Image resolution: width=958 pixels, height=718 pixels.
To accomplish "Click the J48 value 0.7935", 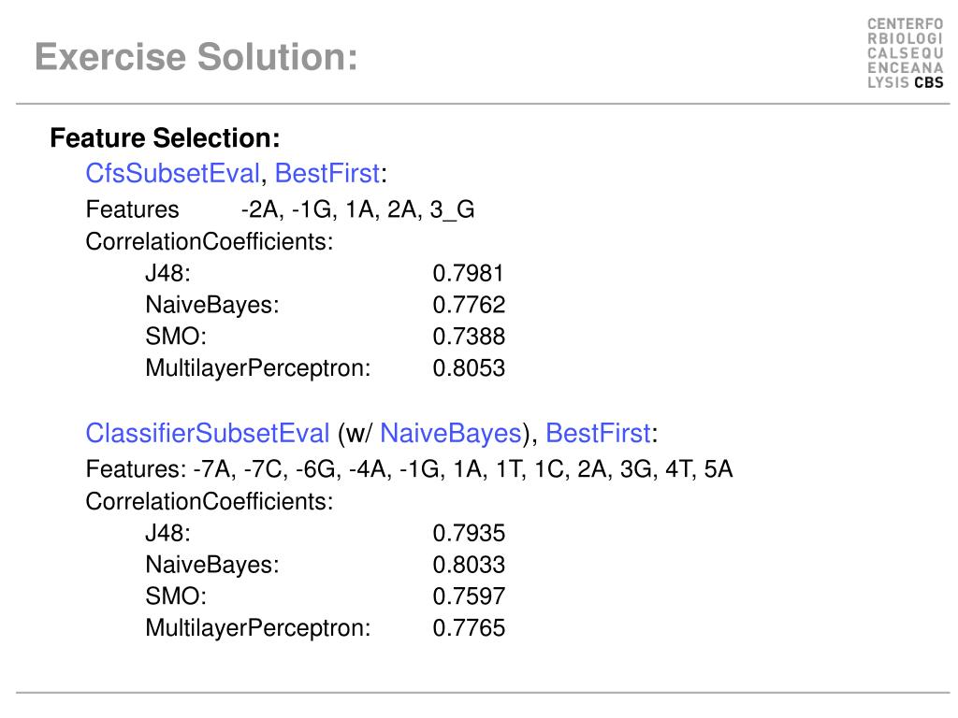I will tap(469, 533).
